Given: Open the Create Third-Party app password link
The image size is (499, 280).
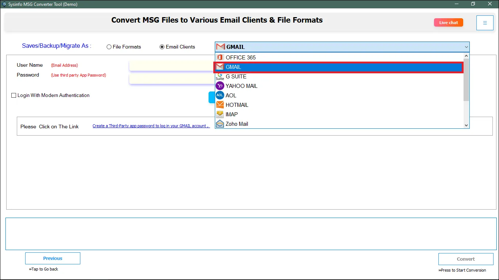Looking at the screenshot, I should [x=151, y=126].
